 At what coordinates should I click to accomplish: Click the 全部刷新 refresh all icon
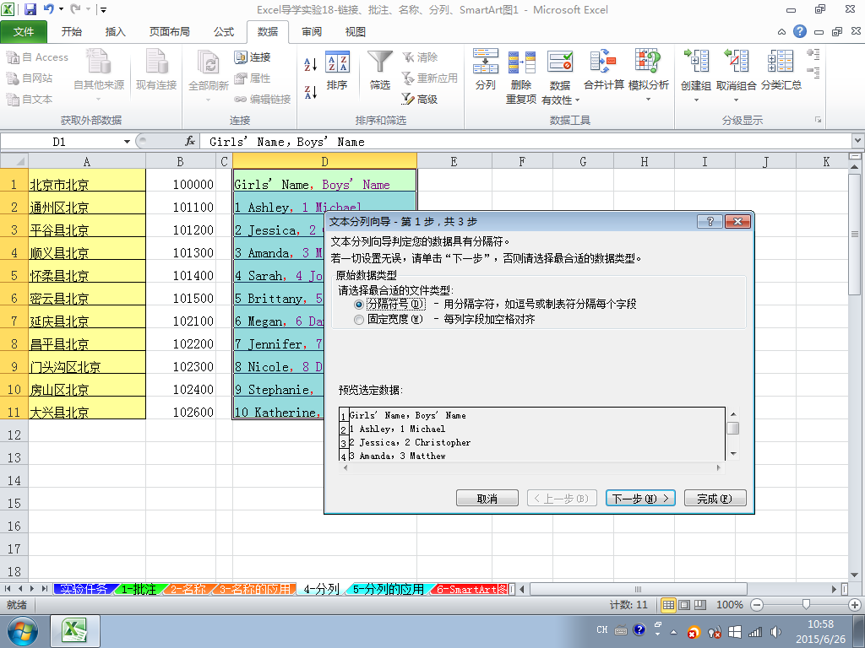(208, 62)
